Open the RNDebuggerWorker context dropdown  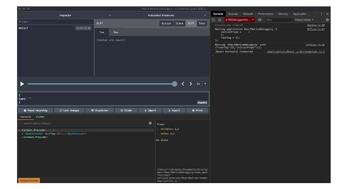coord(239,20)
